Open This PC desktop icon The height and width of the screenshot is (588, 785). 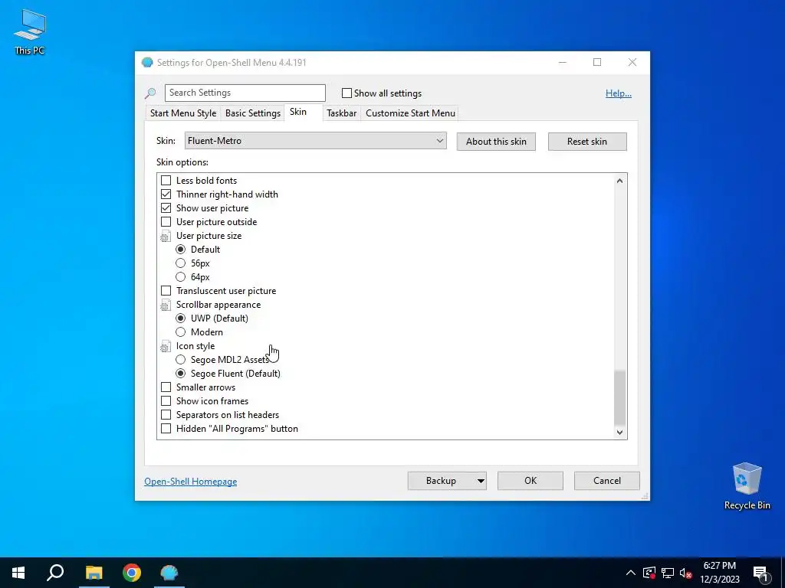pyautogui.click(x=30, y=31)
